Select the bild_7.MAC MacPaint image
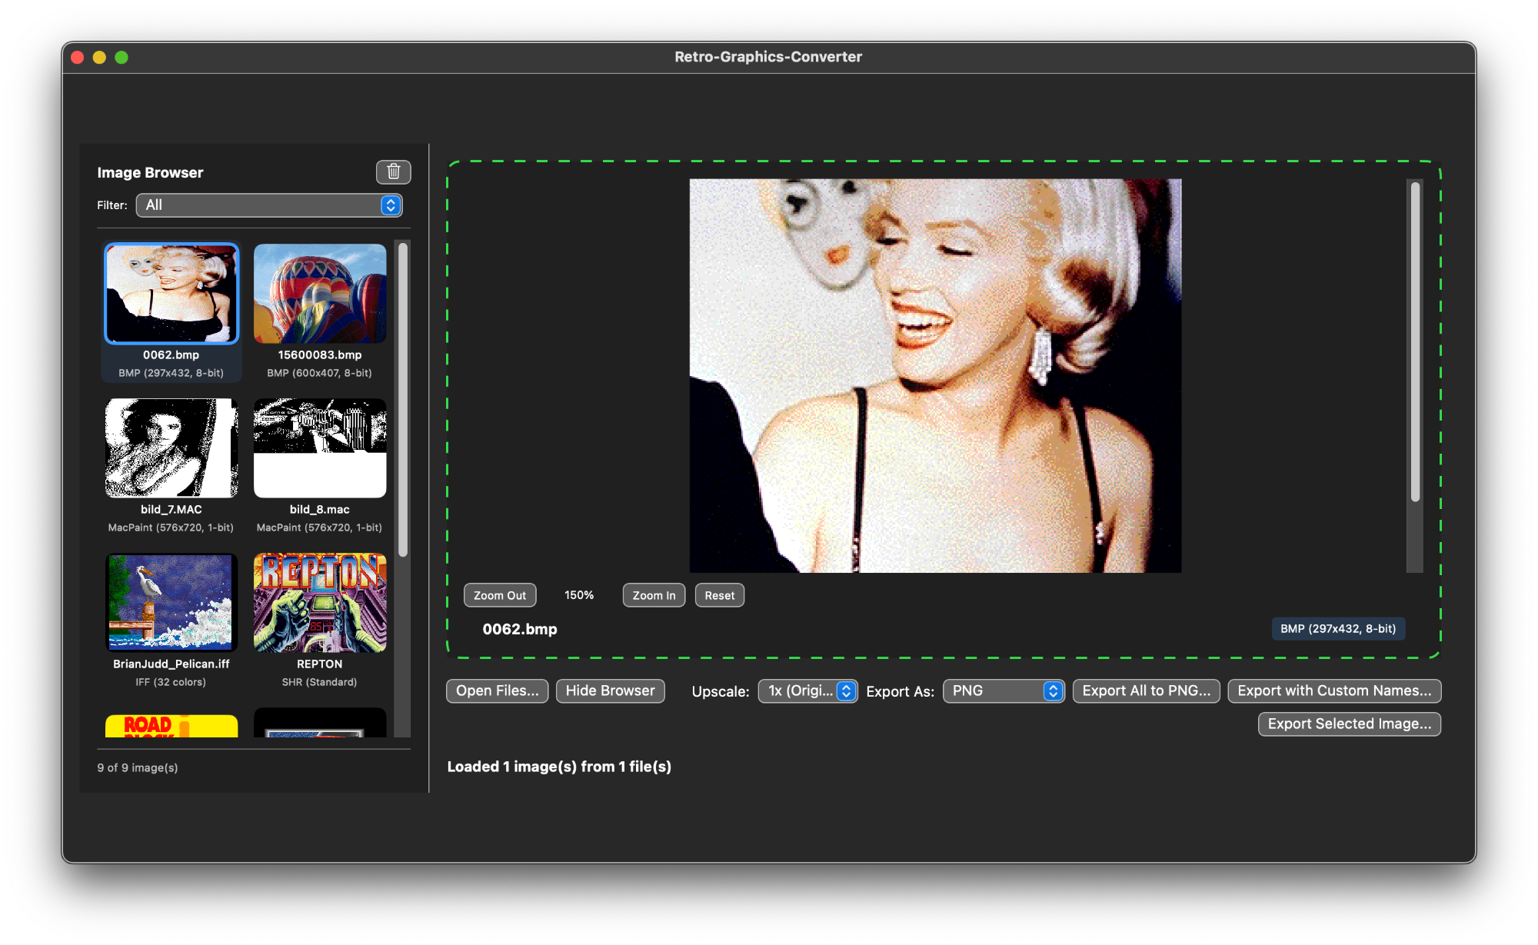 click(x=171, y=448)
